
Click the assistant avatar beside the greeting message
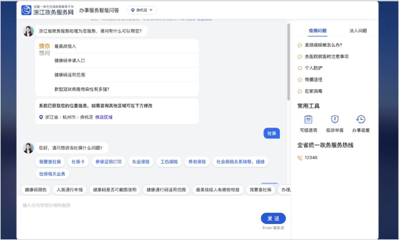(28, 31)
